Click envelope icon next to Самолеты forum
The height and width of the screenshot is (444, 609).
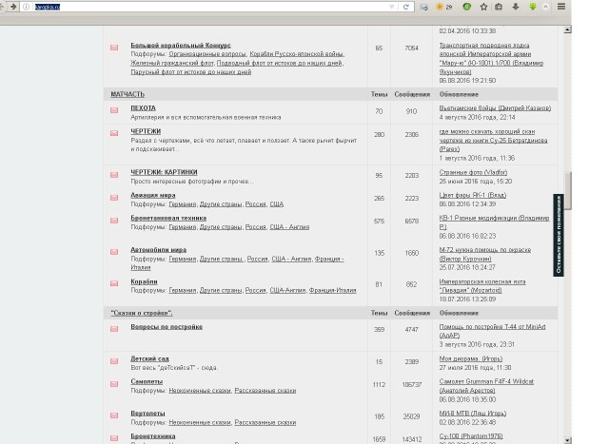click(114, 384)
